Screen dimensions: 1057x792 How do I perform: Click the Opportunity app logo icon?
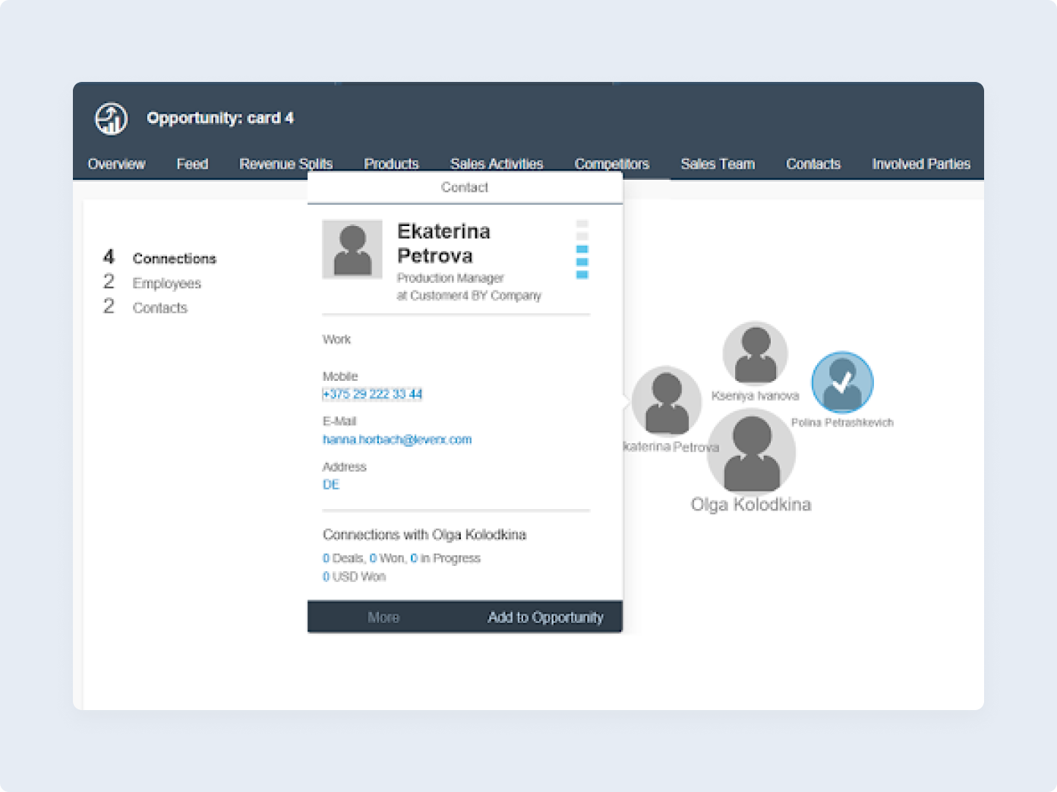coord(111,118)
